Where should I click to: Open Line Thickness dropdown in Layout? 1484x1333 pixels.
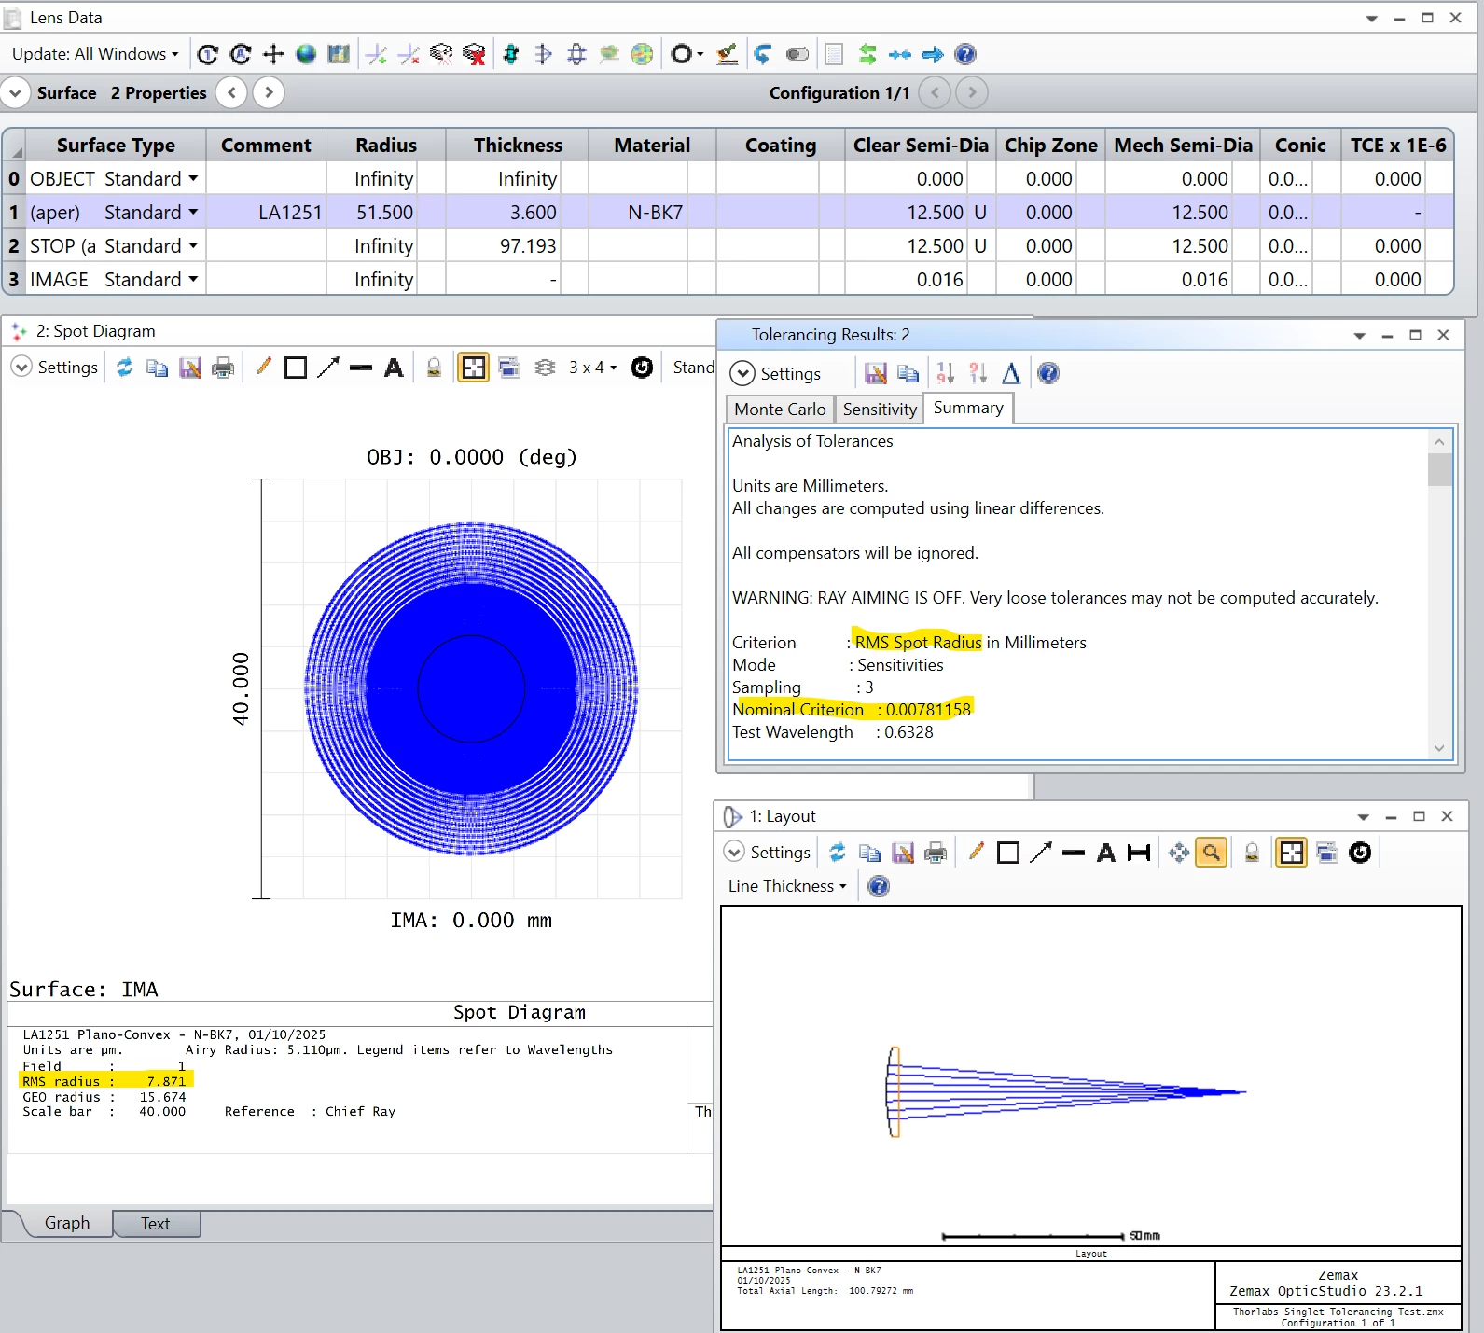coord(787,886)
